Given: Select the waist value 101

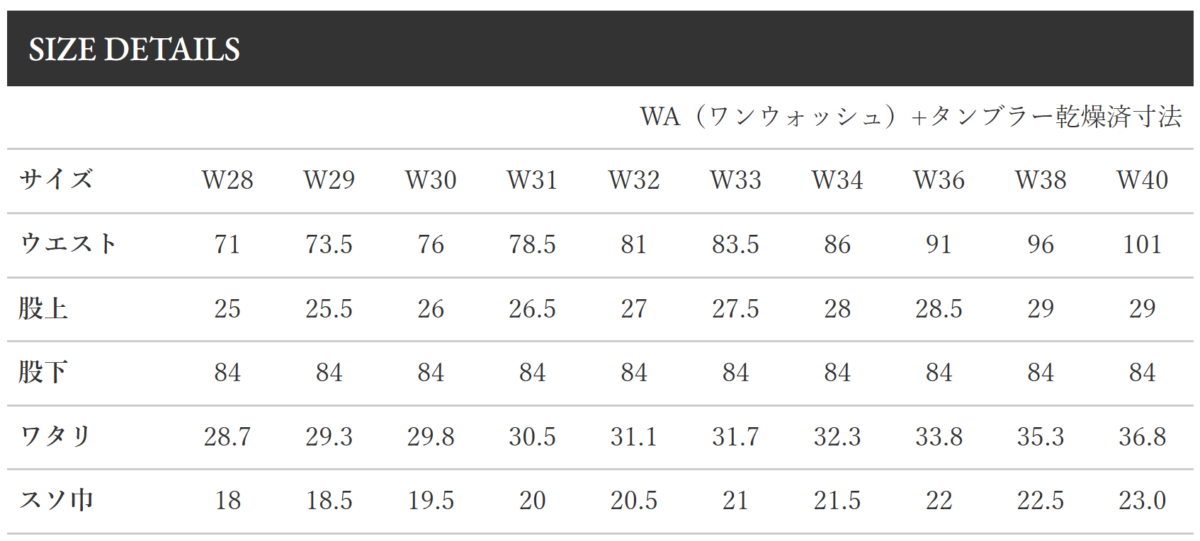Looking at the screenshot, I should pyautogui.click(x=1142, y=245).
